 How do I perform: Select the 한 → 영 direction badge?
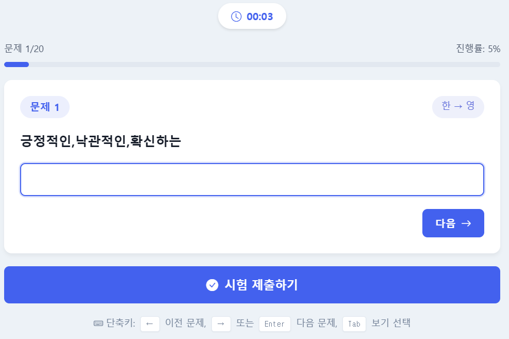coord(458,107)
